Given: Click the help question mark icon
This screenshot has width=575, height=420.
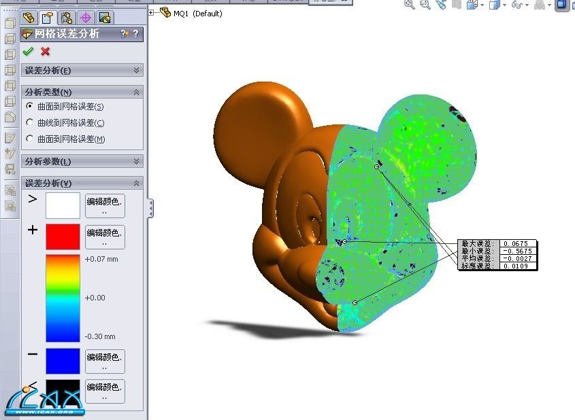Looking at the screenshot, I should [x=135, y=33].
